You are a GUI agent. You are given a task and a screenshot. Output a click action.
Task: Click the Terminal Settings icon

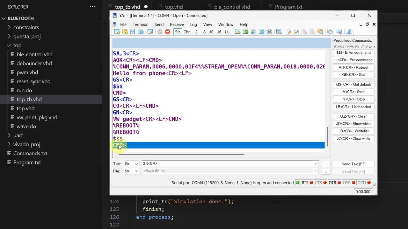pos(150,32)
